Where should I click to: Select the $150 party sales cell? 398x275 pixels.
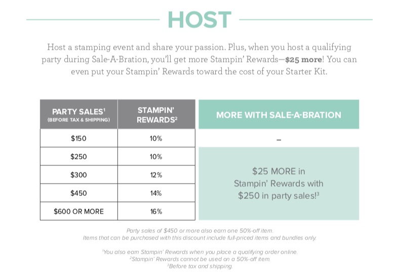click(78, 138)
